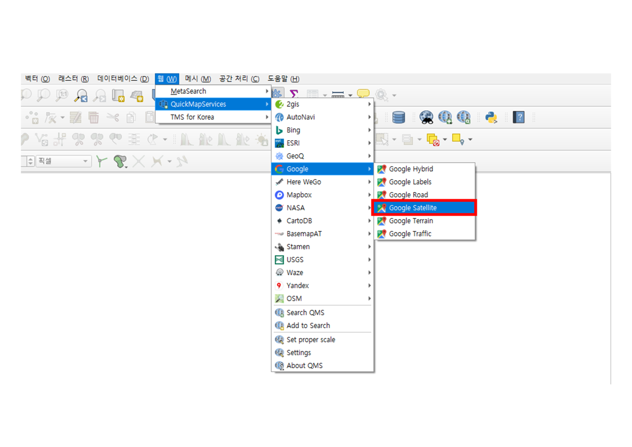This screenshot has width=632, height=447.
Task: Open the Python console icon
Action: 491,118
